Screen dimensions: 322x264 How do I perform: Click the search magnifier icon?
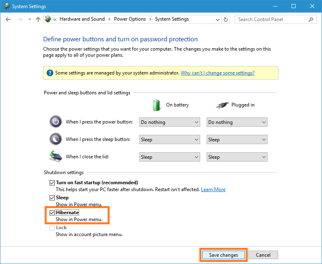pos(311,19)
